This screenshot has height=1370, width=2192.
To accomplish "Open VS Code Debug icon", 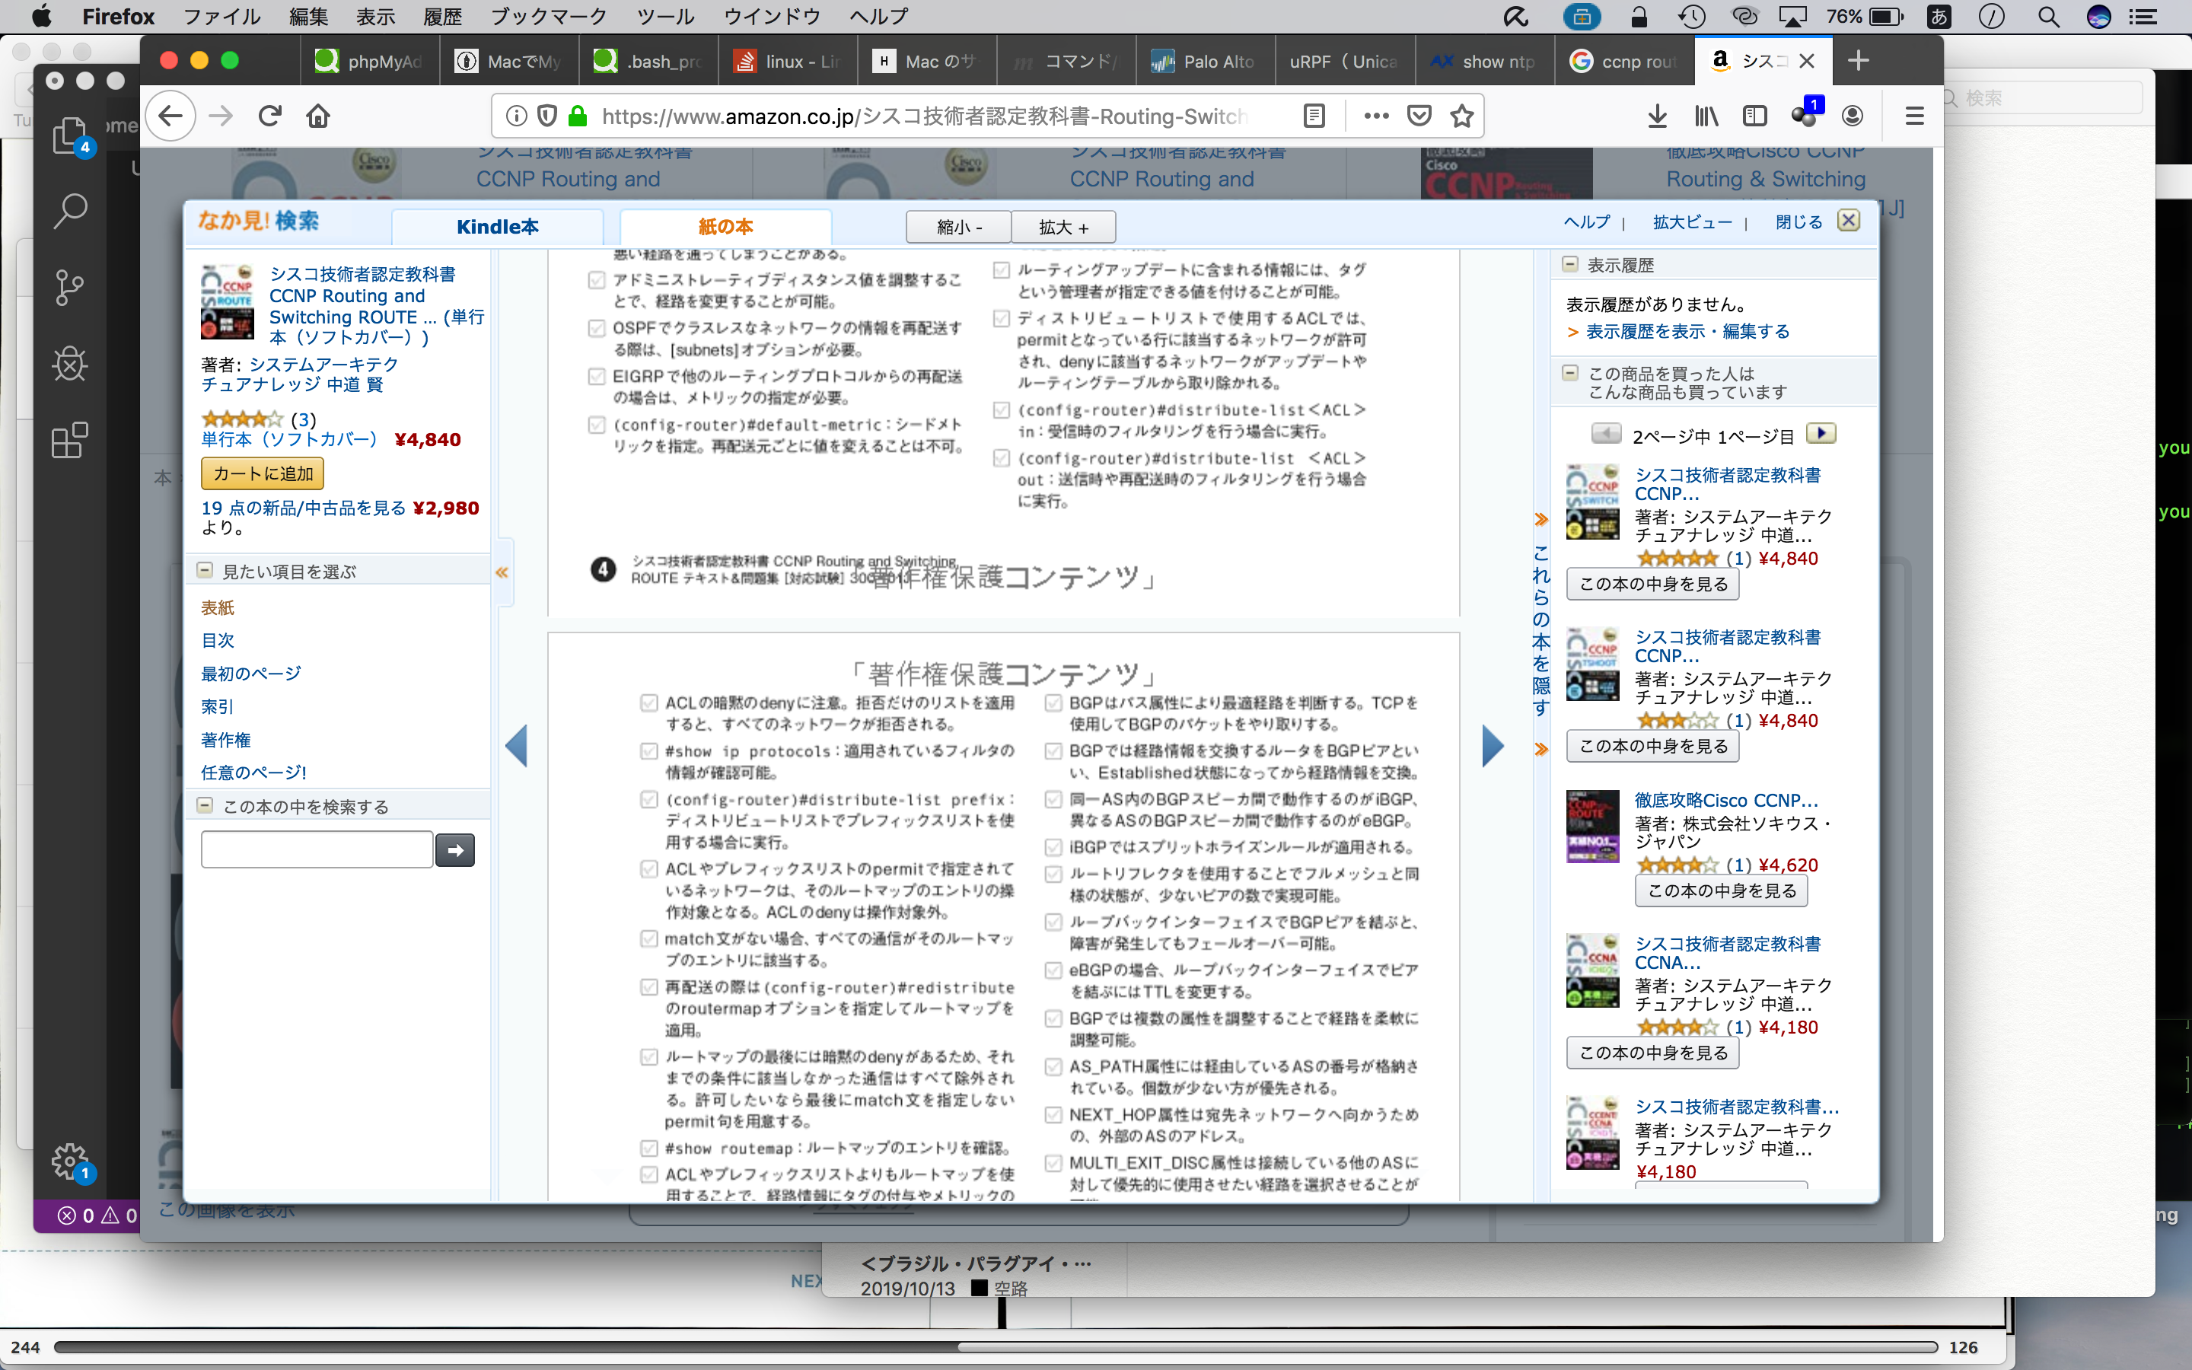I will tap(70, 365).
